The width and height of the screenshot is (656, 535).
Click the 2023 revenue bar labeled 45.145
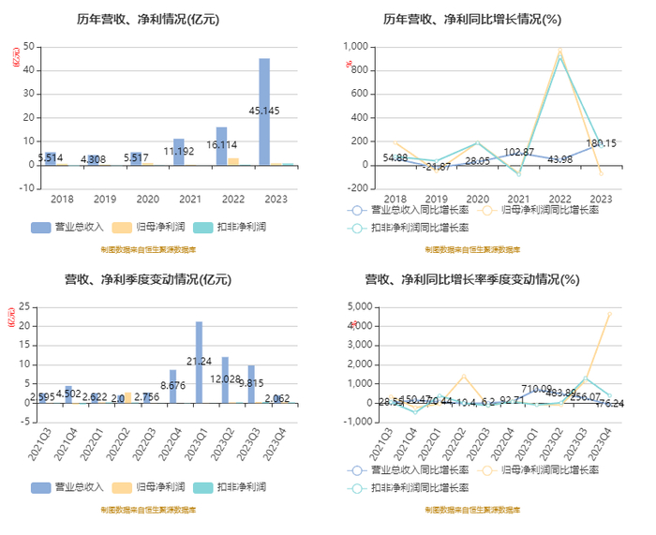(264, 111)
